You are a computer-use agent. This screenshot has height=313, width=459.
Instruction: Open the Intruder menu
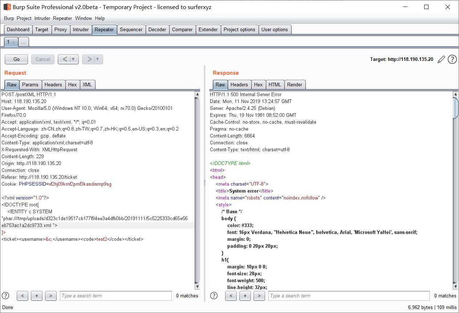[x=42, y=18]
